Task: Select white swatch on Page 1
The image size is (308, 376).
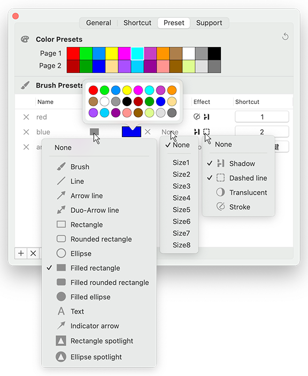Action: (x=189, y=53)
